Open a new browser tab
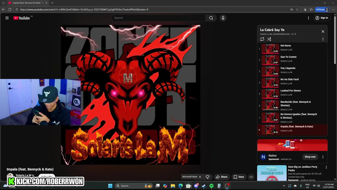 [x=52, y=3]
